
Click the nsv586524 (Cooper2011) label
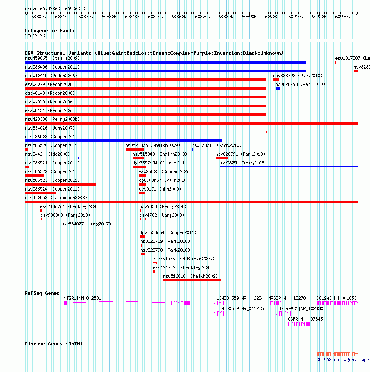coord(52,189)
